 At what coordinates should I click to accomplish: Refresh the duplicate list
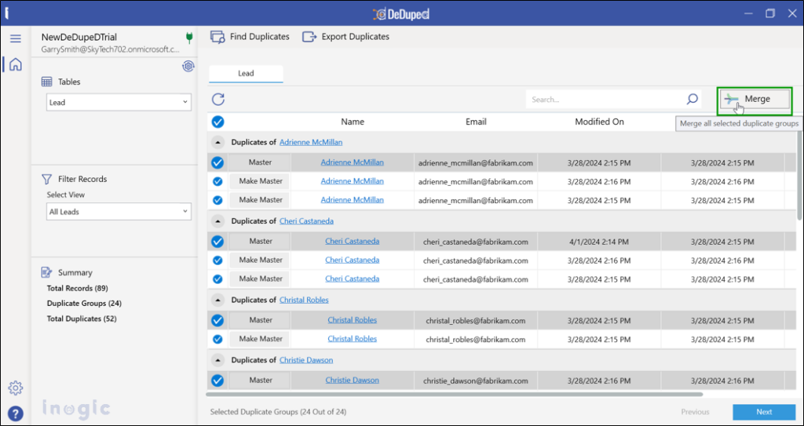click(218, 99)
